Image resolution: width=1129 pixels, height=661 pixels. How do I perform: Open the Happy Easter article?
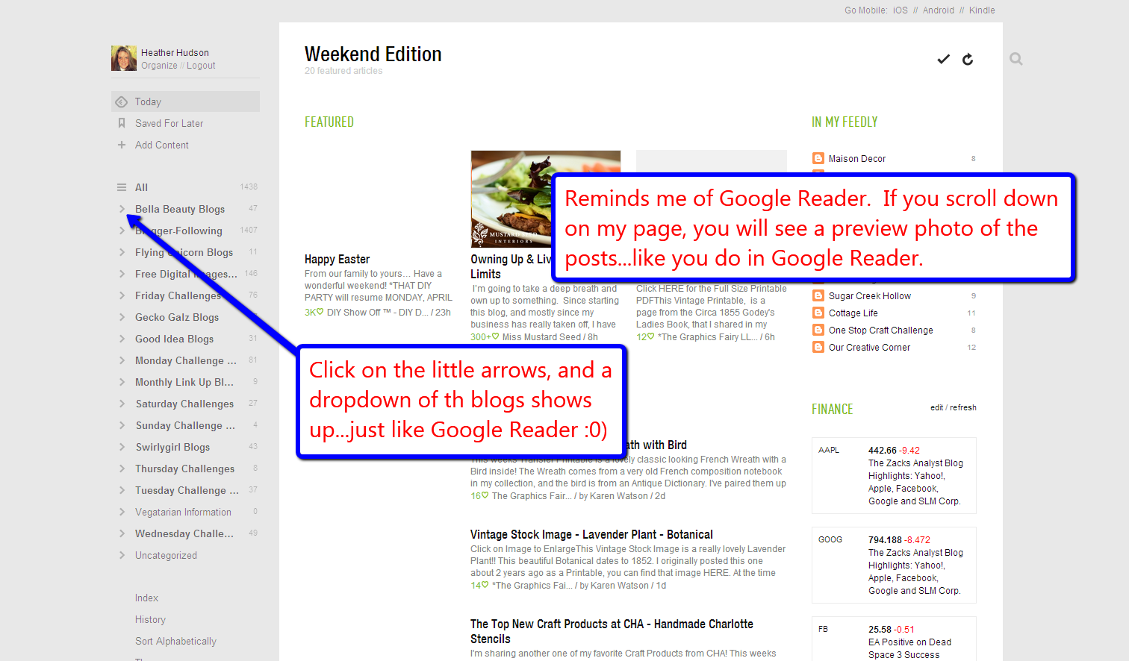[x=337, y=259]
